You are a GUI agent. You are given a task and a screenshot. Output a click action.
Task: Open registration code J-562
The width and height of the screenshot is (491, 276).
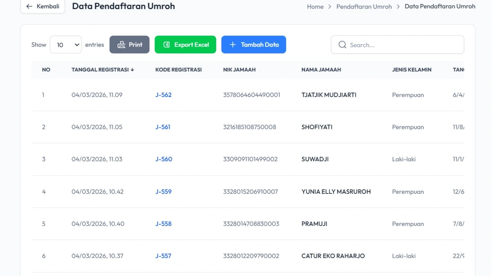point(163,95)
